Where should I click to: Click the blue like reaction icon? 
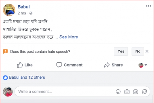point(5,78)
